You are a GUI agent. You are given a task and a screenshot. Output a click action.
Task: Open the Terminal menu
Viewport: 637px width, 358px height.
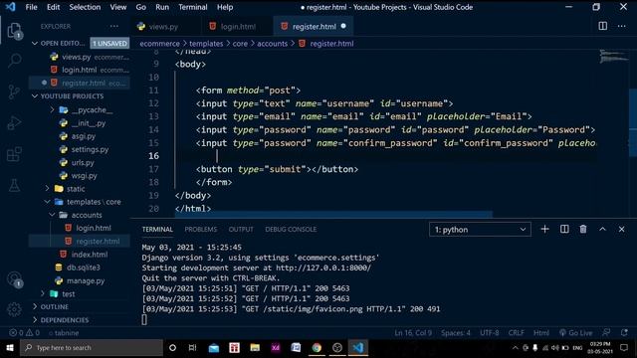tap(192, 7)
